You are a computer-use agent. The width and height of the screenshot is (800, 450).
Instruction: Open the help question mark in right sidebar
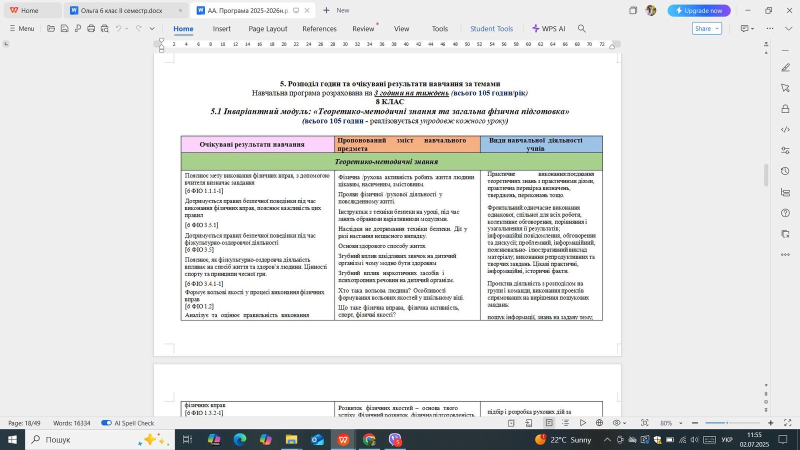[x=785, y=213]
